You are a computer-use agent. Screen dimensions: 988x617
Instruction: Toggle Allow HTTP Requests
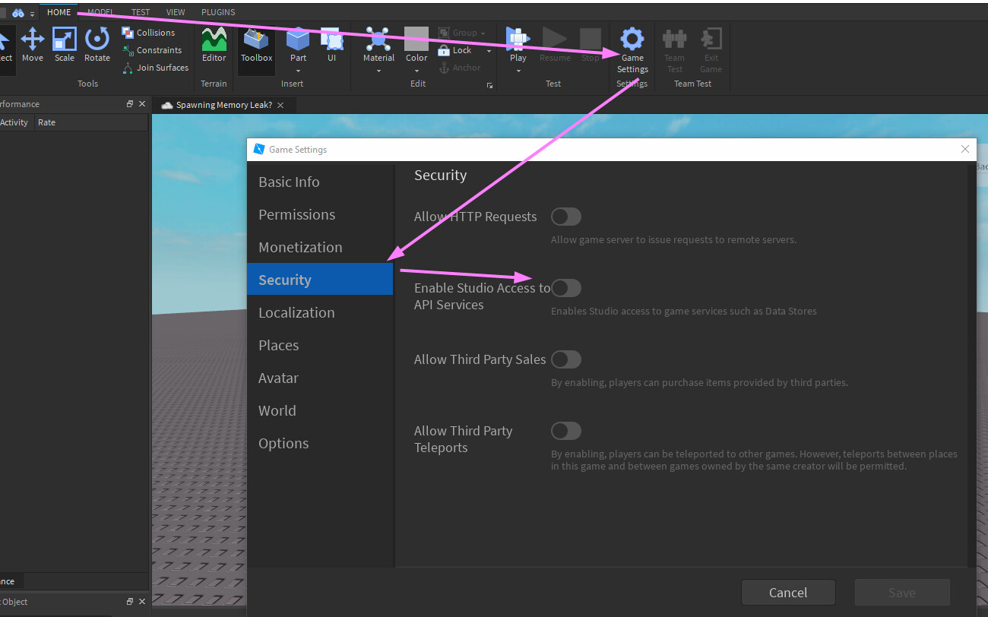point(565,217)
